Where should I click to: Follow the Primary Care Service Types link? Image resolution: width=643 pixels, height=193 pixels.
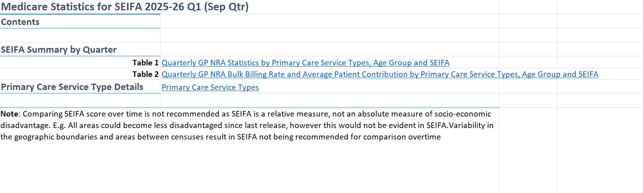(x=210, y=87)
